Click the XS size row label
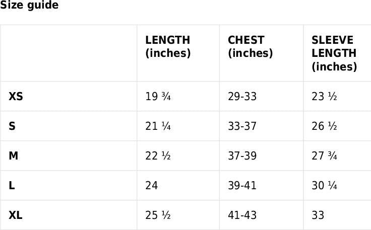This screenshot has width=371, height=230. [16, 96]
